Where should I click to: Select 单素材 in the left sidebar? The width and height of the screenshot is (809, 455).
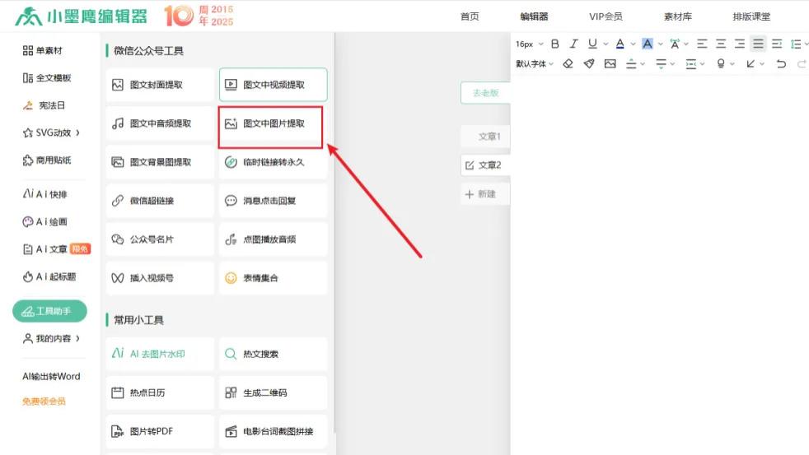pos(42,50)
